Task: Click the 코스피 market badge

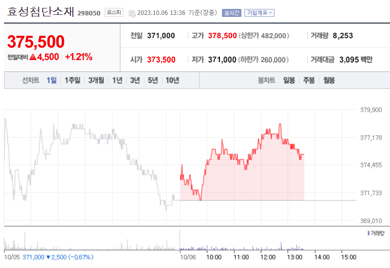Action: 114,12
